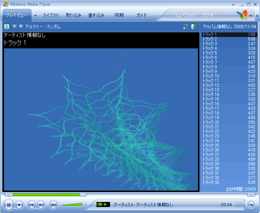Select トラック 19 in playlist
260x213 pixels.
229,118
